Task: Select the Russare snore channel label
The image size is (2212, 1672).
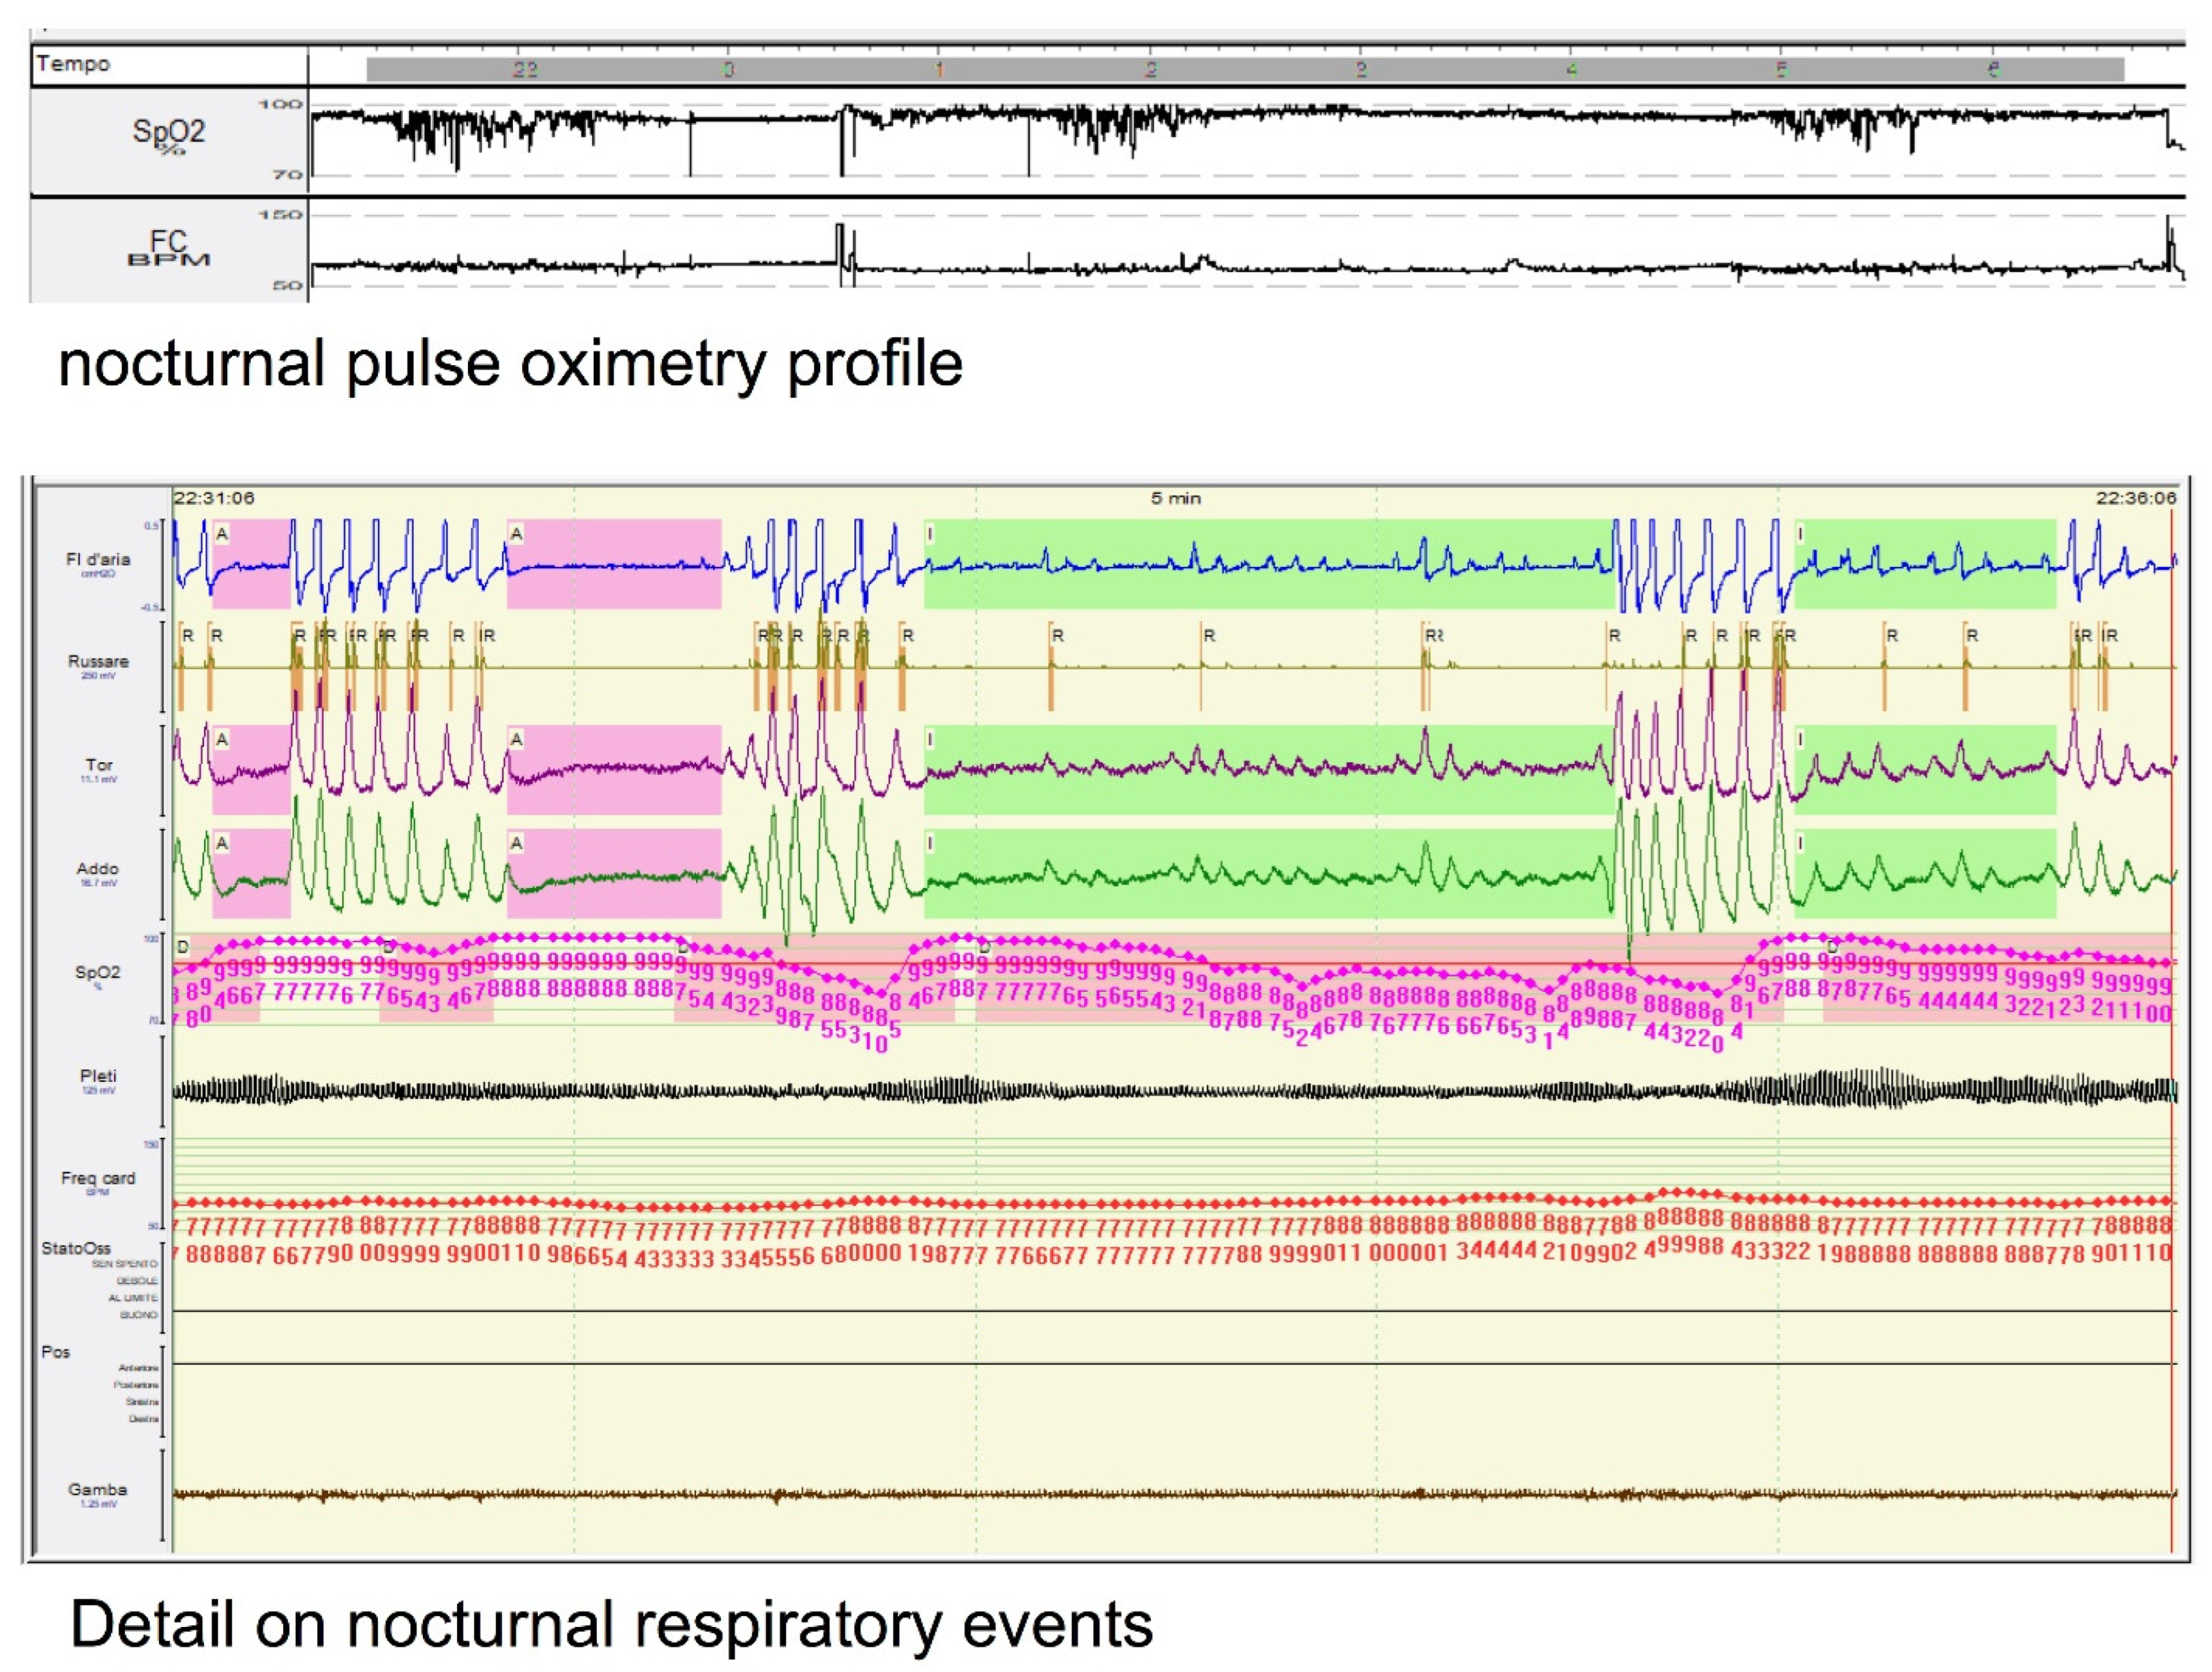Action: coord(98,661)
